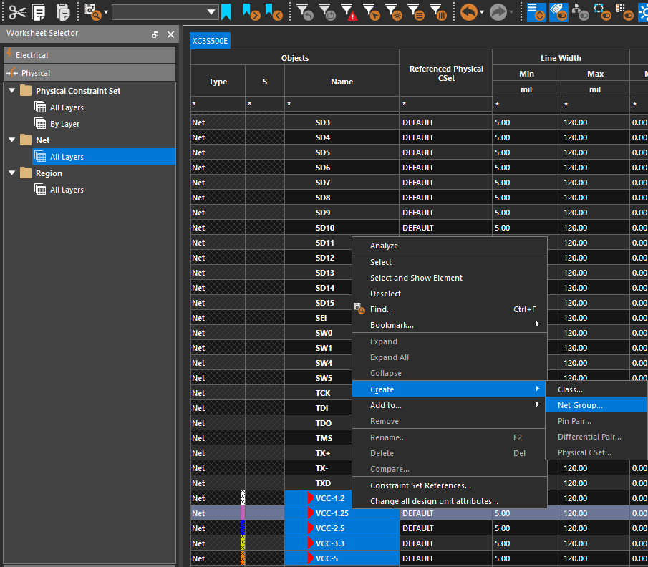Click the first funnel filter icon
This screenshot has width=648, height=567.
coord(304,11)
